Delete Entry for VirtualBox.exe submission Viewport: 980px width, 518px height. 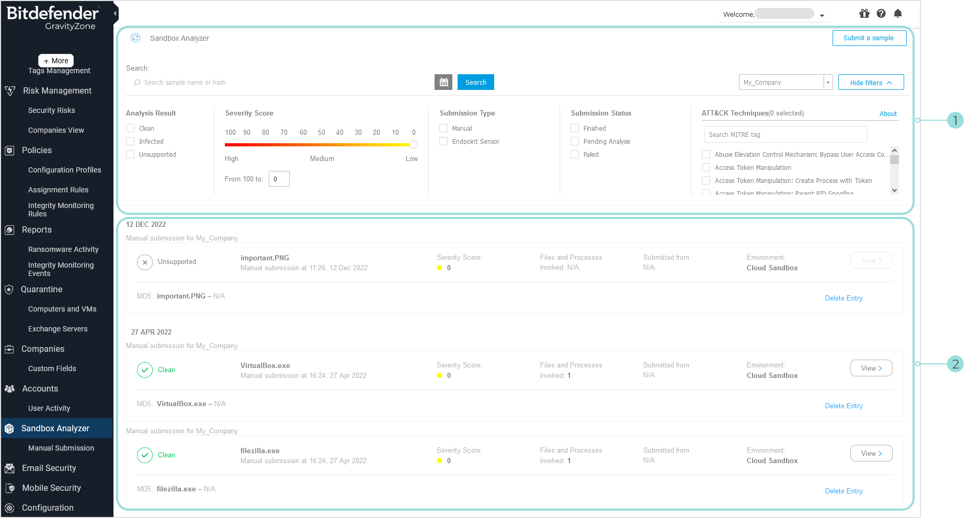click(844, 406)
